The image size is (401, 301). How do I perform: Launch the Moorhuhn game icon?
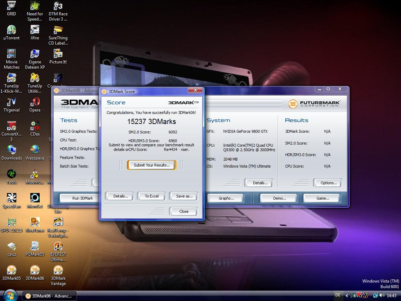pos(35,177)
